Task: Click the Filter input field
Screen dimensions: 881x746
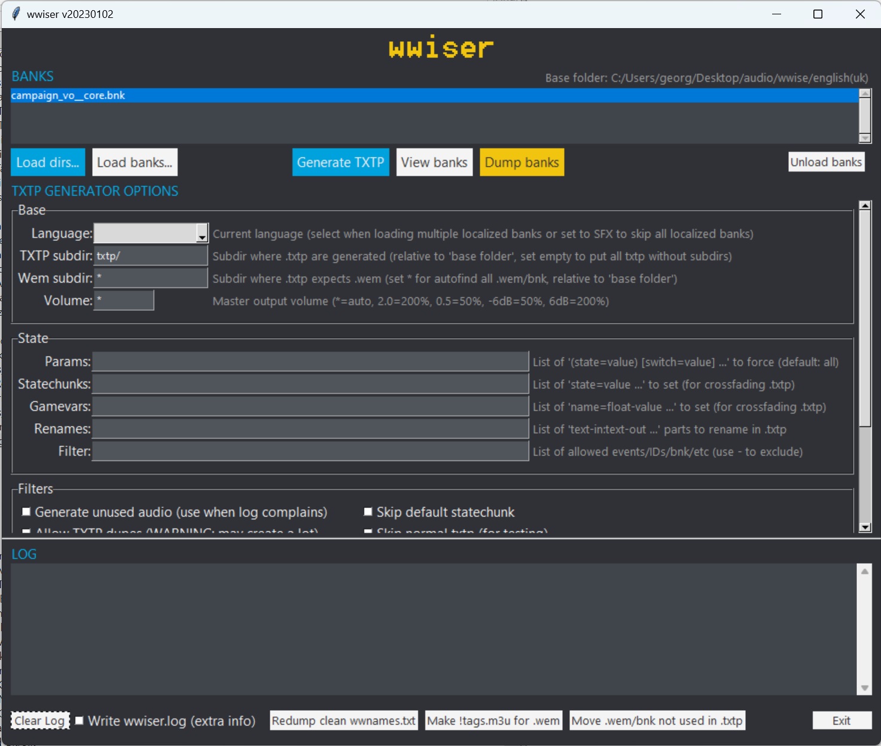Action: coord(310,451)
